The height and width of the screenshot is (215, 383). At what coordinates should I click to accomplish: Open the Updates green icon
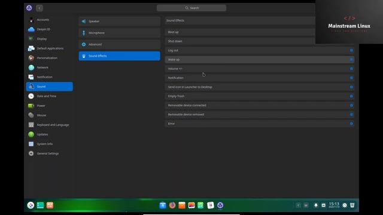point(31,134)
